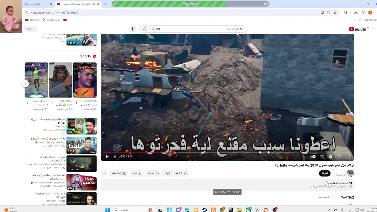
Task: Play the video with the play button
Action: (107, 157)
